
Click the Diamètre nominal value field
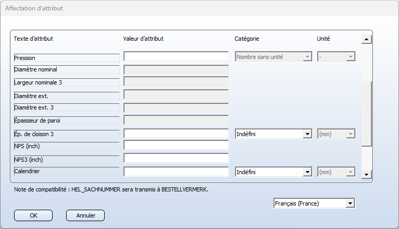(x=176, y=69)
